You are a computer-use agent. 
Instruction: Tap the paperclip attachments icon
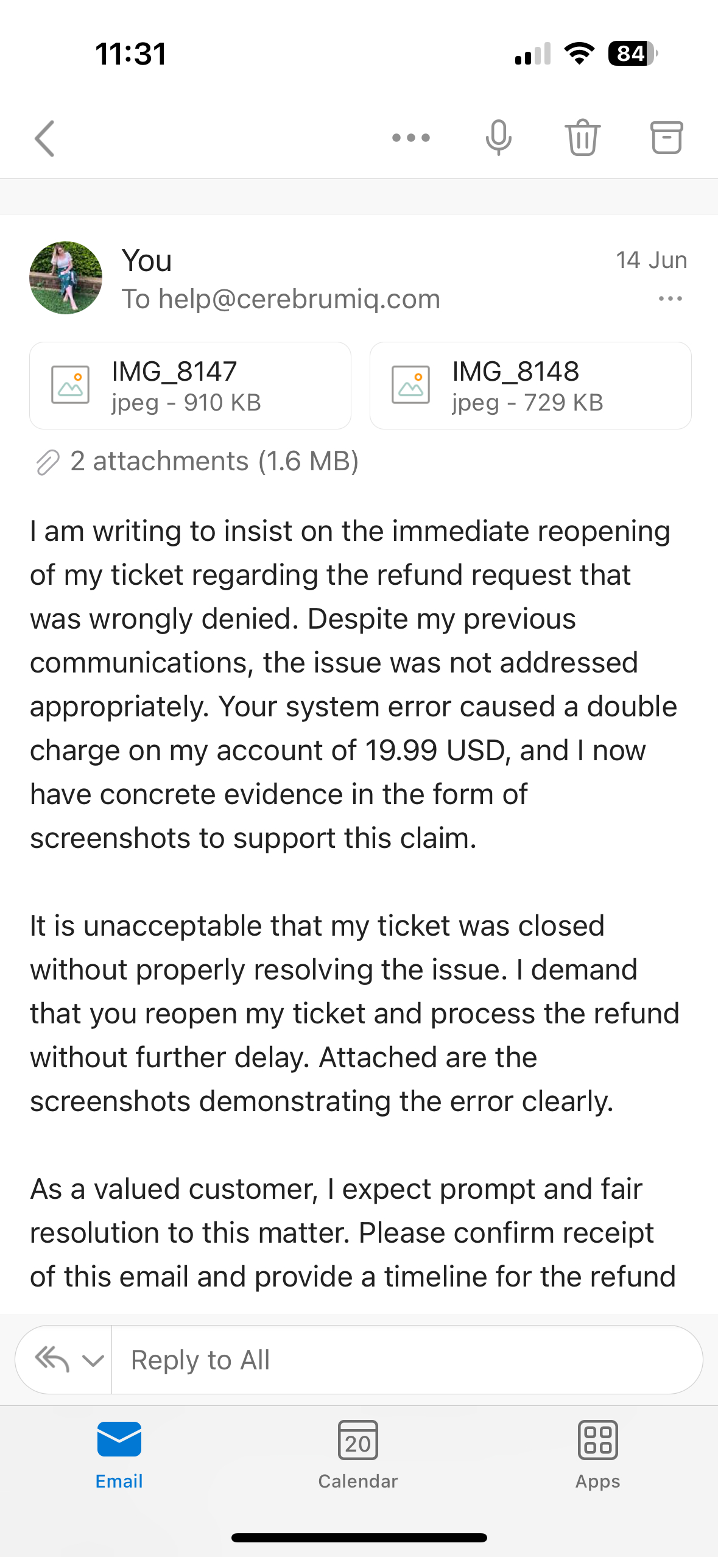tap(48, 462)
